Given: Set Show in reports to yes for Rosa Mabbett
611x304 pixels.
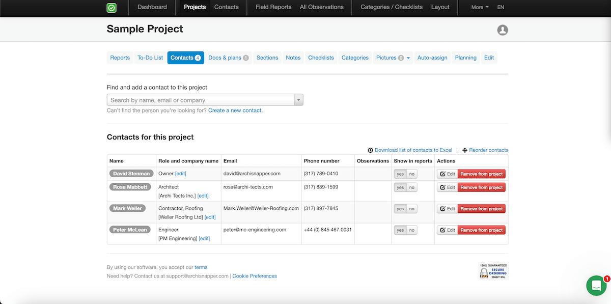Looking at the screenshot, I should 400,187.
